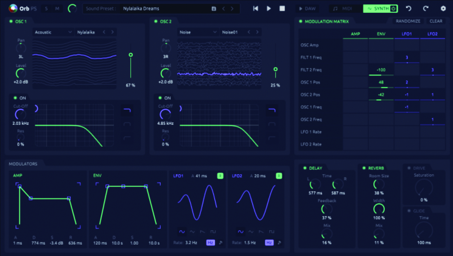Viewport: 453px width, 256px height.
Task: Enable the Glide effect
Action: click(409, 211)
